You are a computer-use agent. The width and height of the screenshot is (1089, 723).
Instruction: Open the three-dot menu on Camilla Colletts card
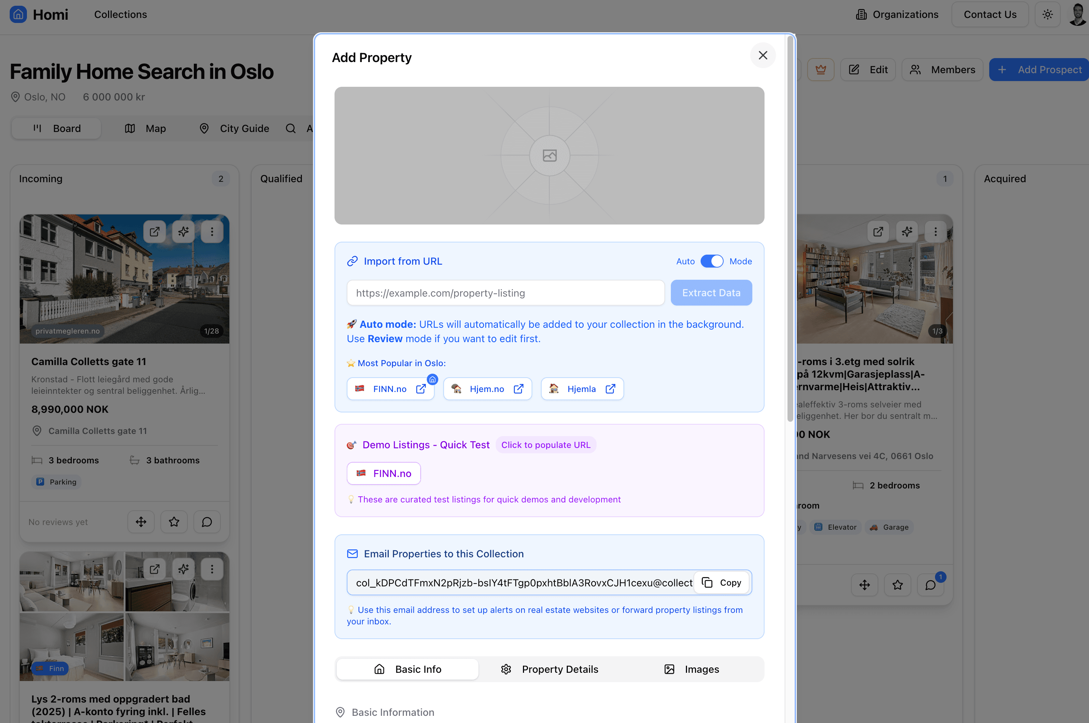(x=212, y=231)
